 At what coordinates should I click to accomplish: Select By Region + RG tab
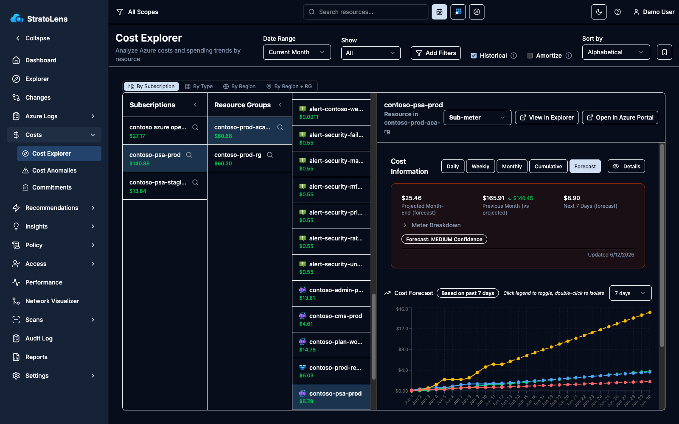289,86
